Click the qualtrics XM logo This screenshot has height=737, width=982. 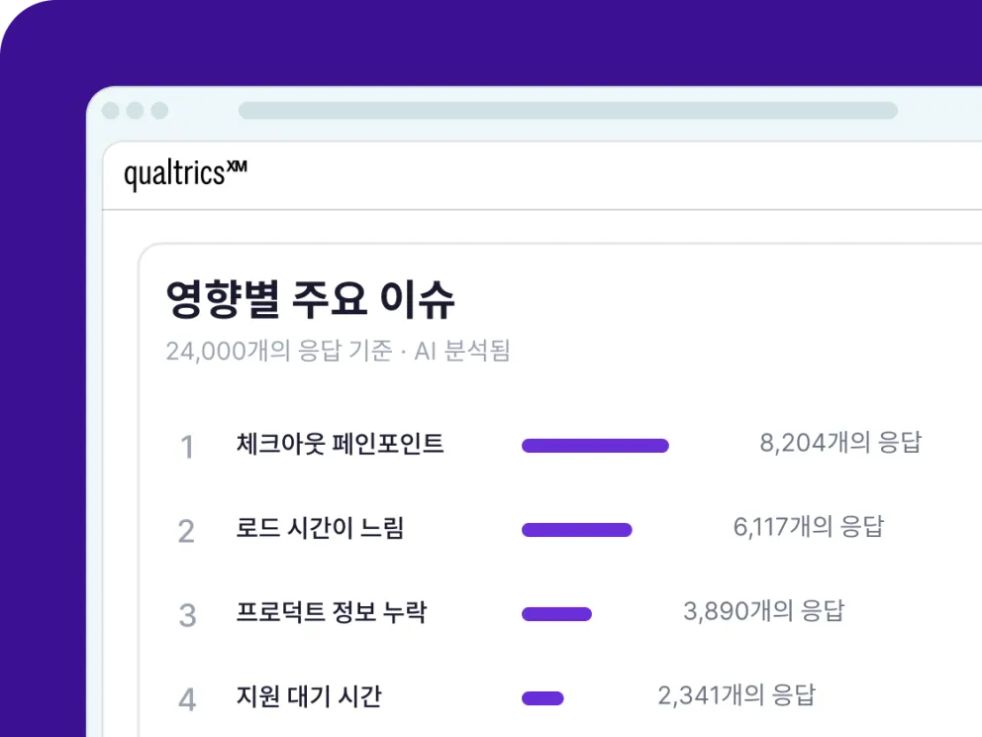[x=185, y=173]
